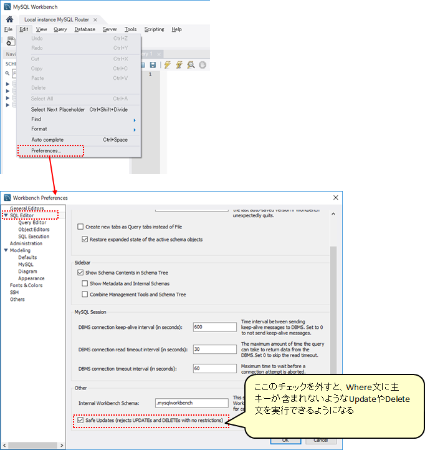Click DBMS keep-alive interval field

(x=214, y=327)
